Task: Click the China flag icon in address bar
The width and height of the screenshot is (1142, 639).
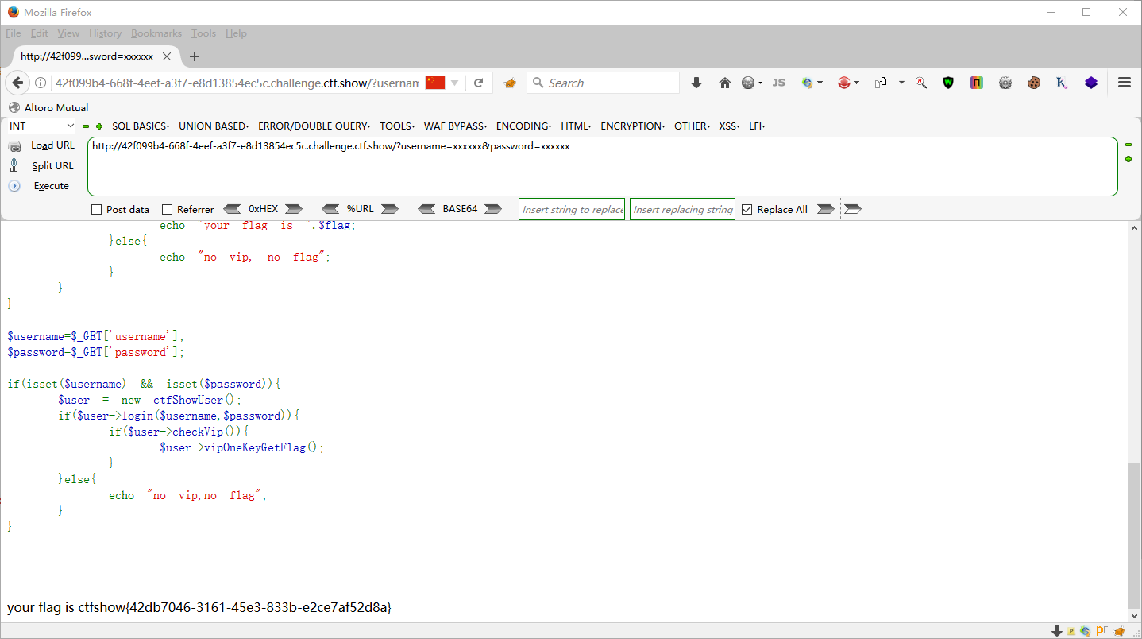Action: [435, 83]
